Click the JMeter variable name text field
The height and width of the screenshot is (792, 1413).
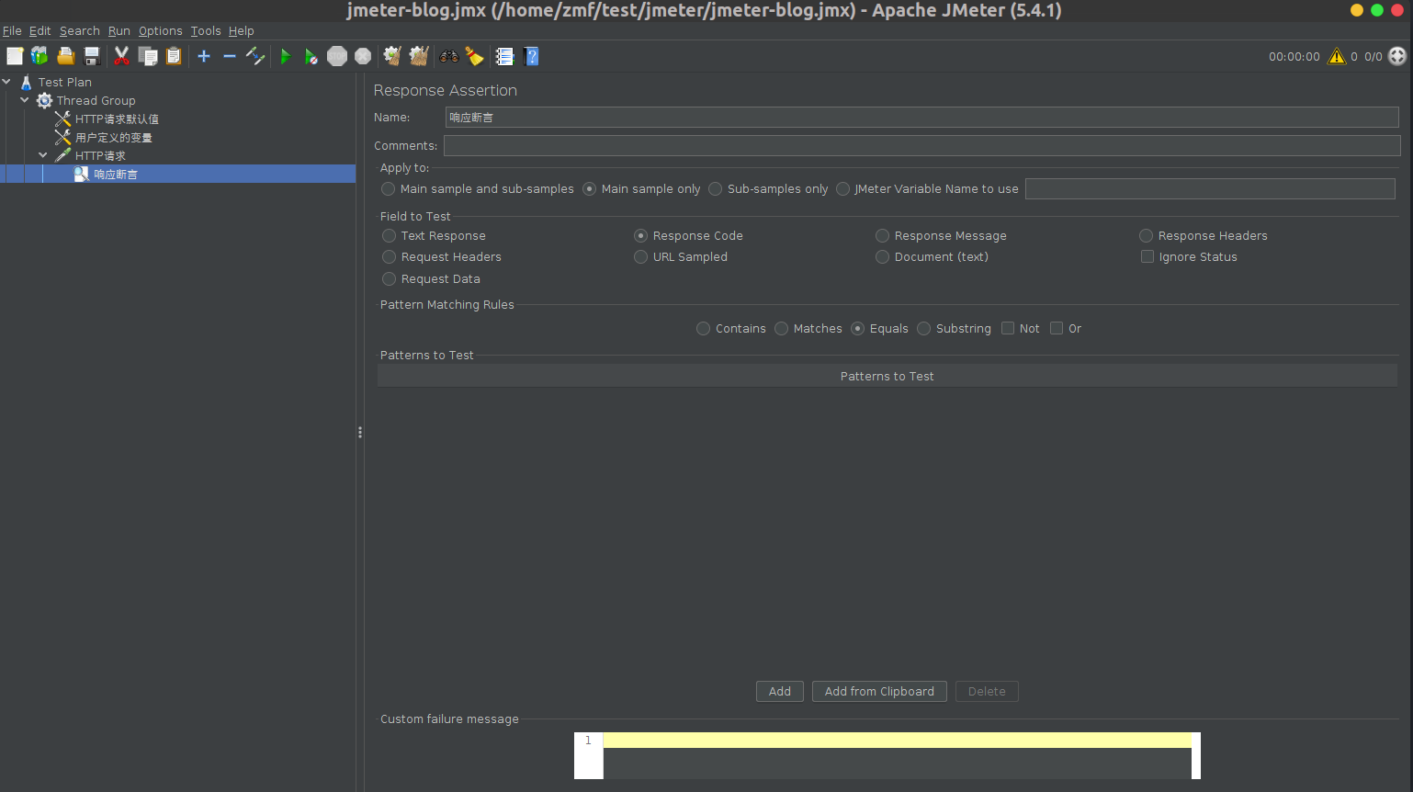coord(1210,188)
